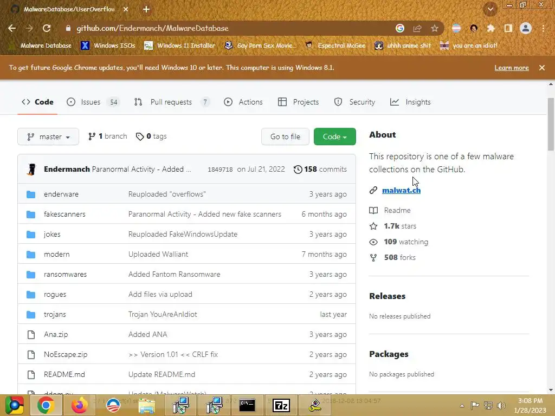Click the Endermanch author avatar
This screenshot has height=416, width=555.
pyautogui.click(x=32, y=169)
